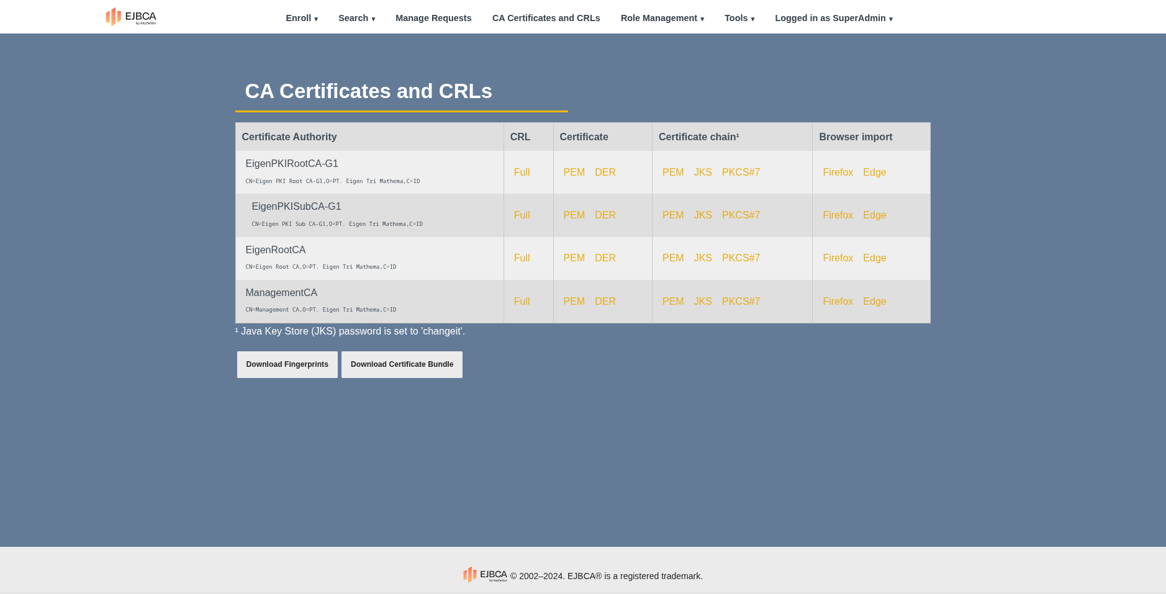This screenshot has width=1166, height=594.
Task: Select the EigenRootCA name text
Action: [x=276, y=250]
